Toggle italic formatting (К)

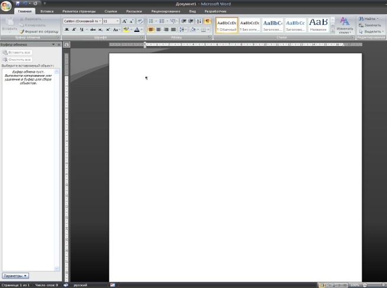[74, 29]
